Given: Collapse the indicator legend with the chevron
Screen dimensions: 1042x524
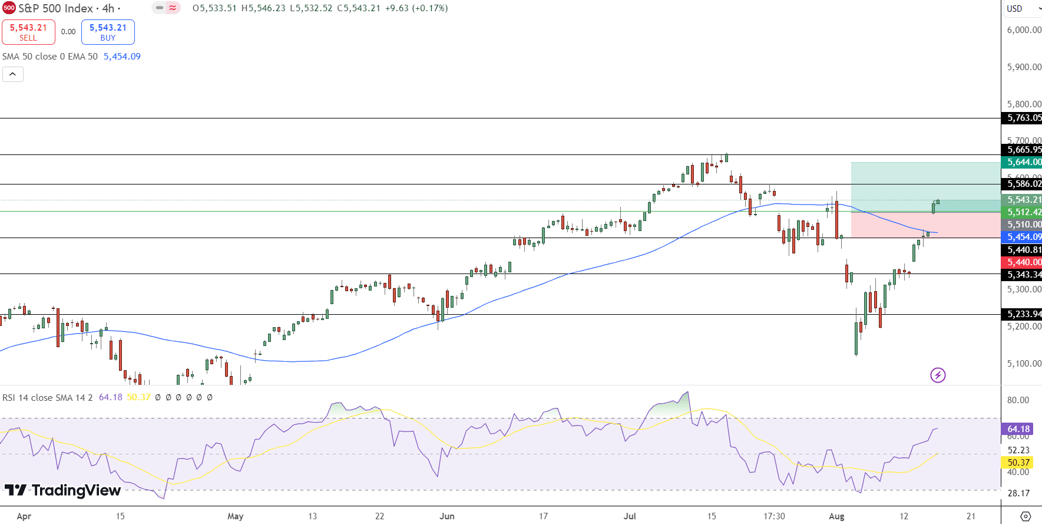Looking at the screenshot, I should point(13,74).
